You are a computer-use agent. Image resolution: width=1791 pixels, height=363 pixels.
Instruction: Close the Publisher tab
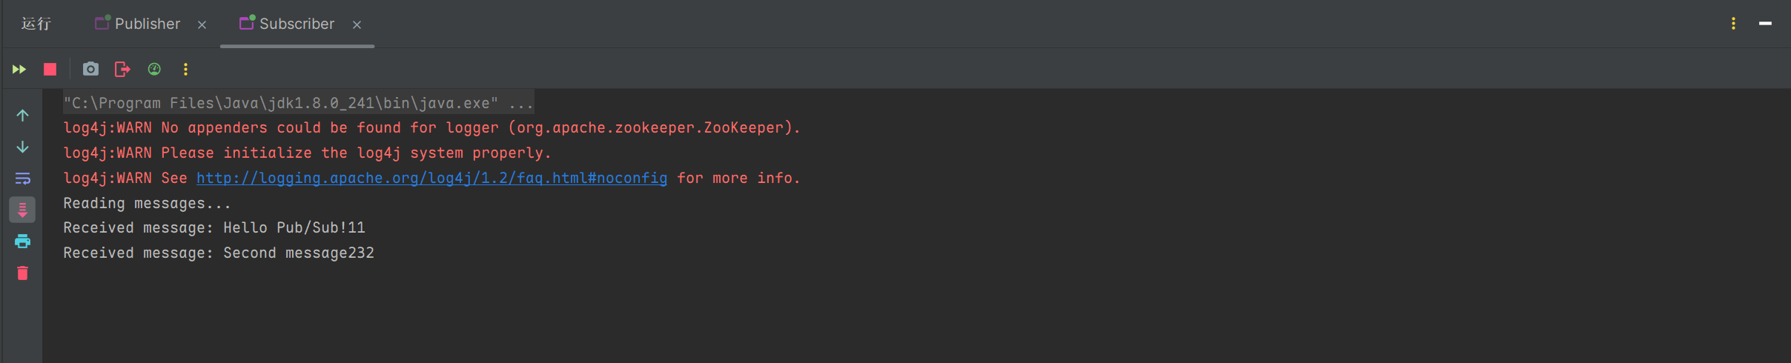click(202, 24)
